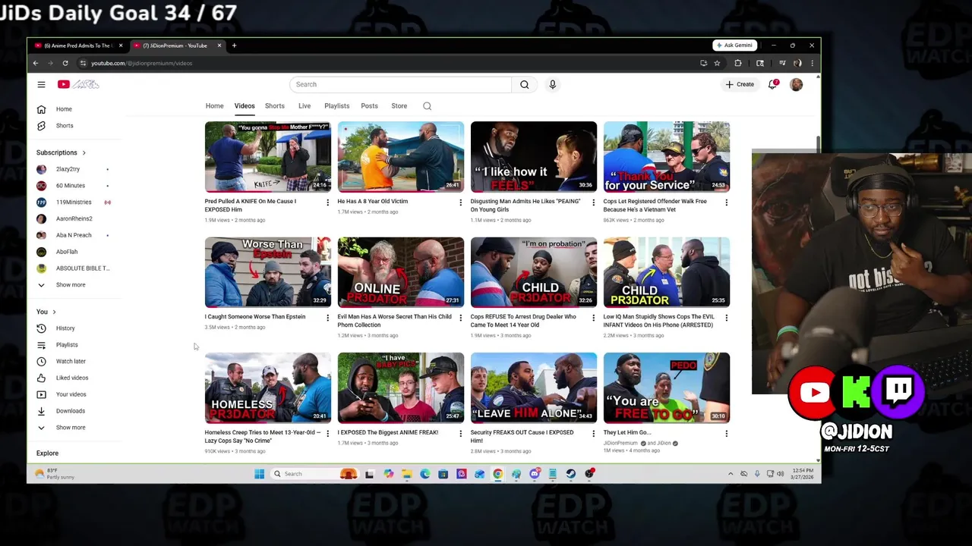972x546 pixels.
Task: Click the page vertical scrollbar
Action: click(818, 143)
